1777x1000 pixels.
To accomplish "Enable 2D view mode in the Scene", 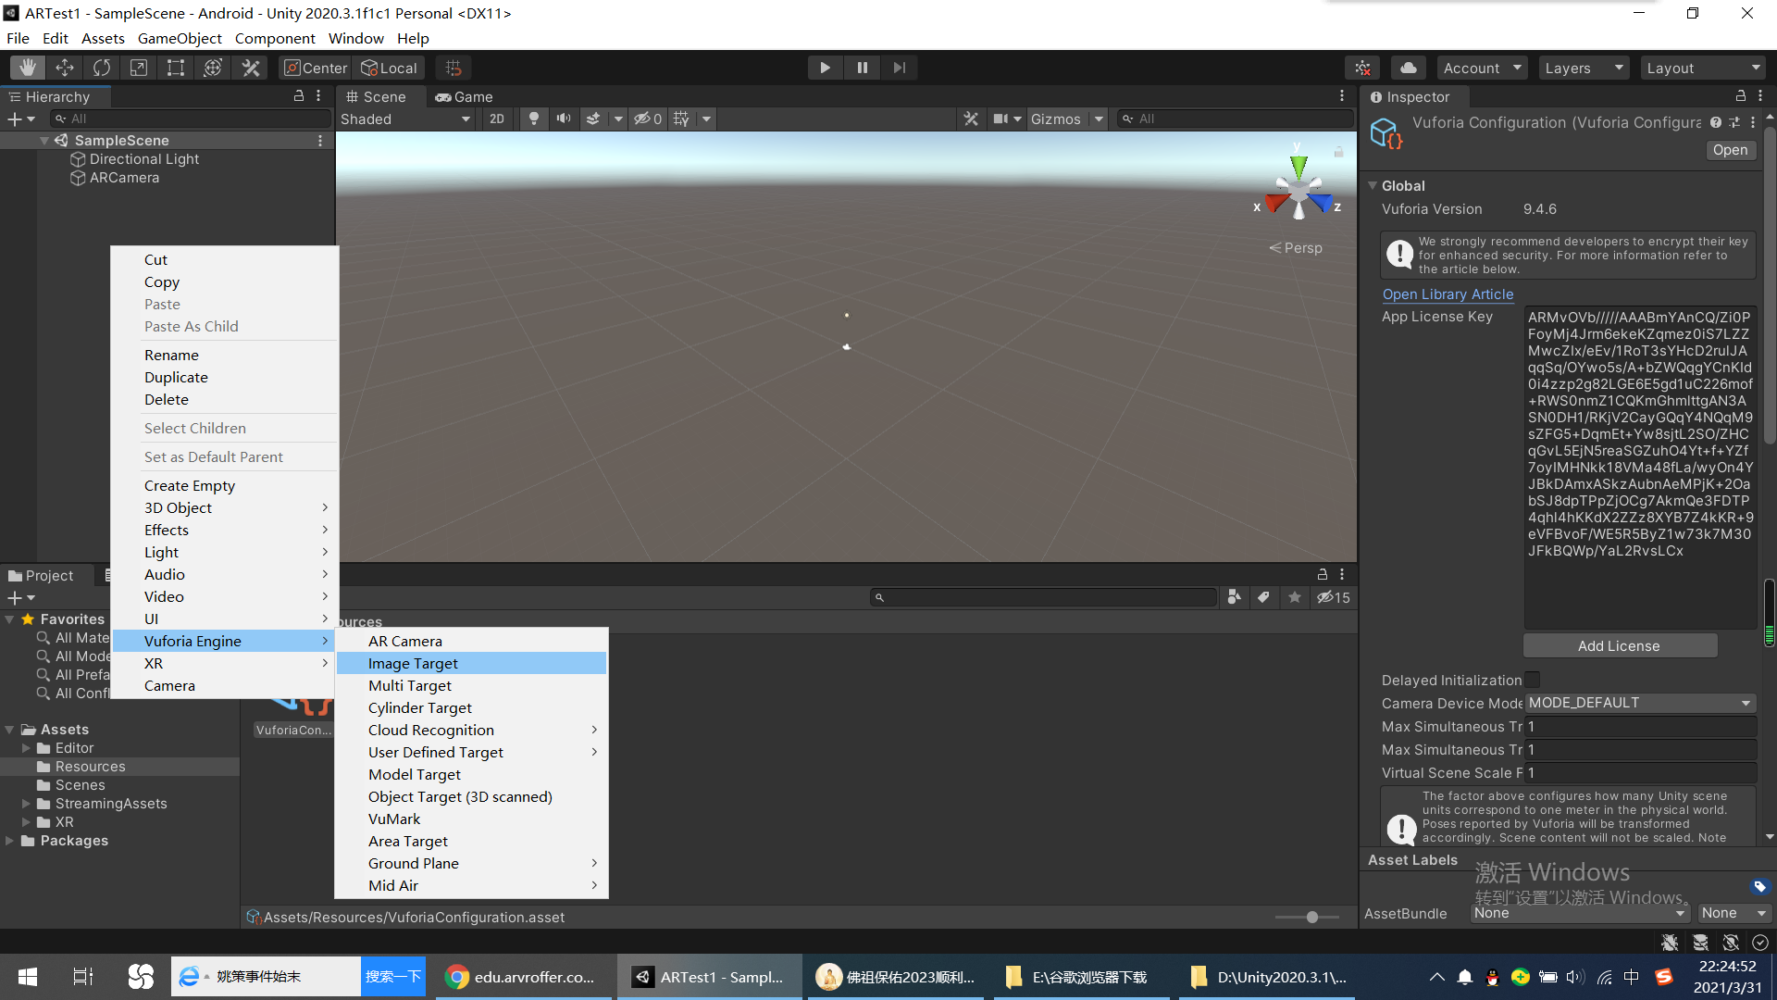I will point(497,119).
